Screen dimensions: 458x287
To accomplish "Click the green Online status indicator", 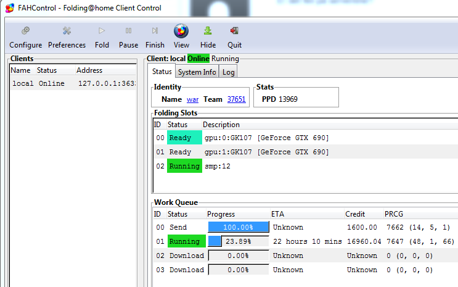I will [198, 59].
